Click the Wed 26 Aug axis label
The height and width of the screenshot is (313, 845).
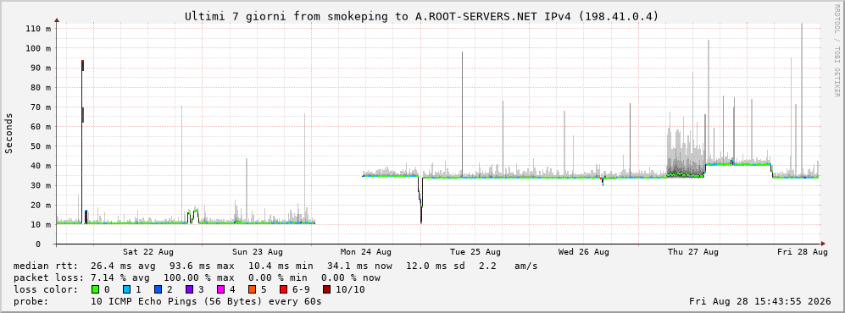(584, 252)
